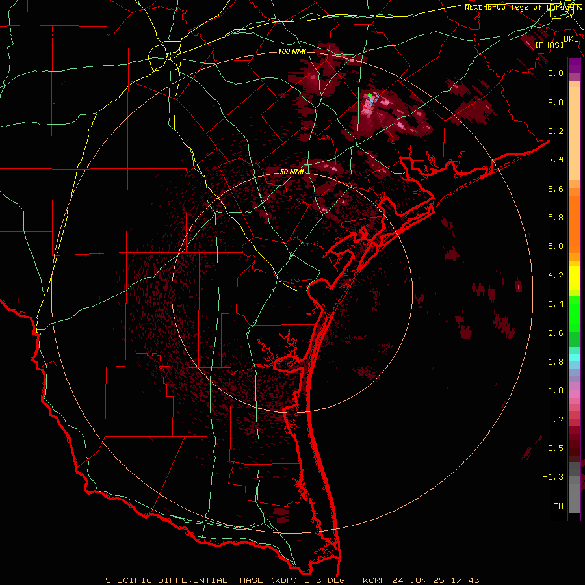Select the yellow color bar segment

574,278
